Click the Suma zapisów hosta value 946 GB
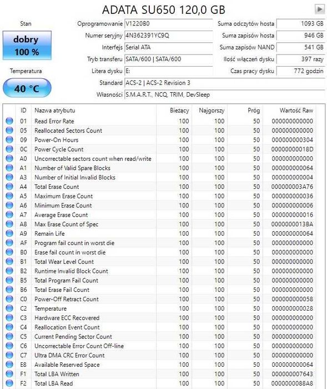This screenshot has width=327, height=389. (301, 36)
